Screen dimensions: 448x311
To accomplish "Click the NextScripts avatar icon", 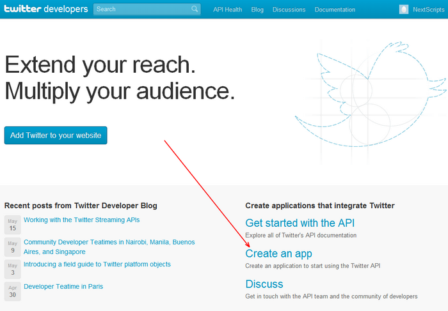I will click(x=403, y=10).
